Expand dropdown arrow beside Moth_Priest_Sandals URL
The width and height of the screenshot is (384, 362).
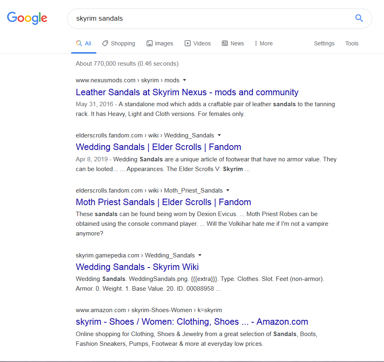click(228, 191)
